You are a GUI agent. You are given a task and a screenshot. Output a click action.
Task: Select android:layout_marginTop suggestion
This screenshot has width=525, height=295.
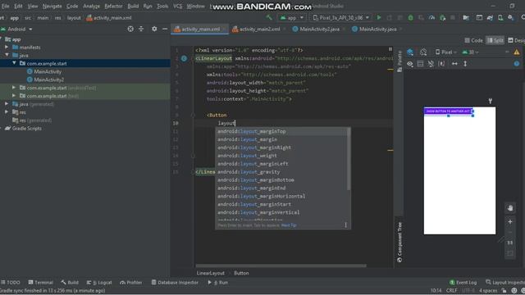tap(282, 131)
